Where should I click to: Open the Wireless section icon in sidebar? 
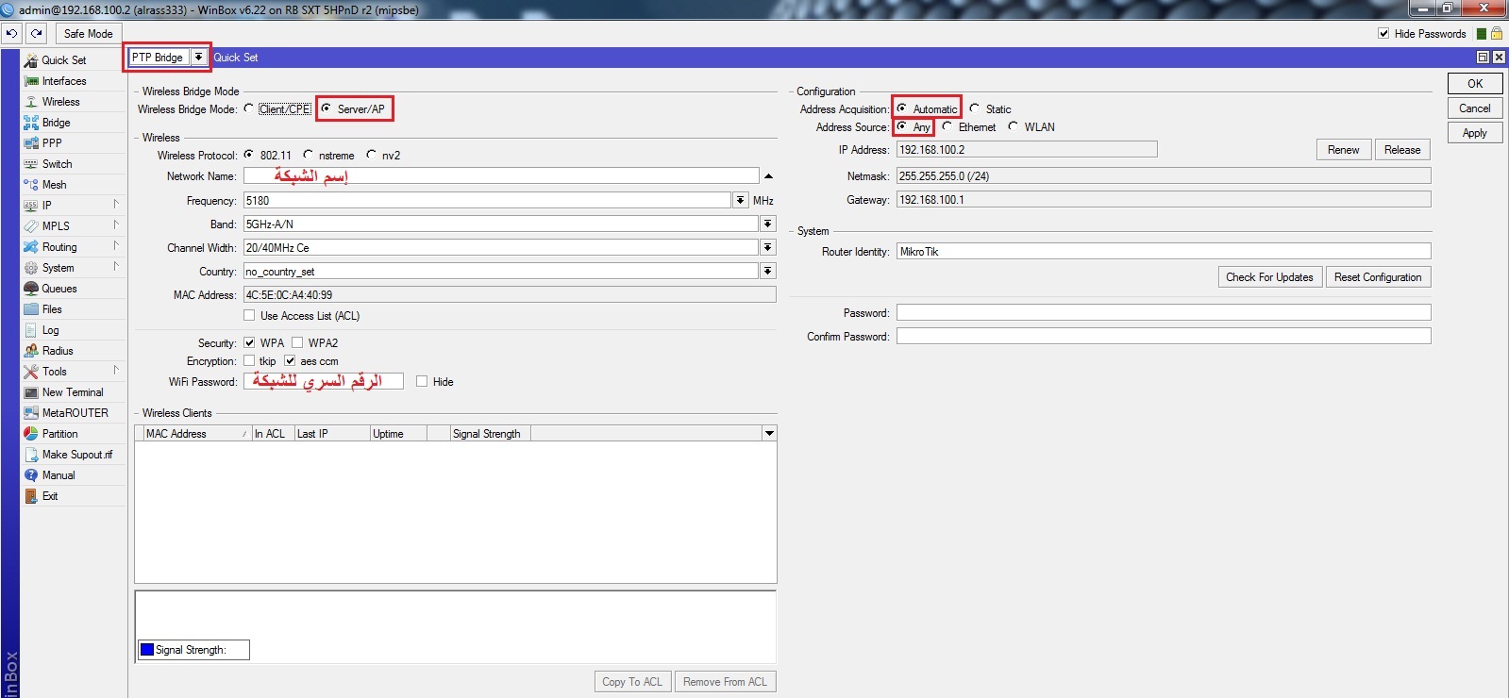pyautogui.click(x=31, y=102)
